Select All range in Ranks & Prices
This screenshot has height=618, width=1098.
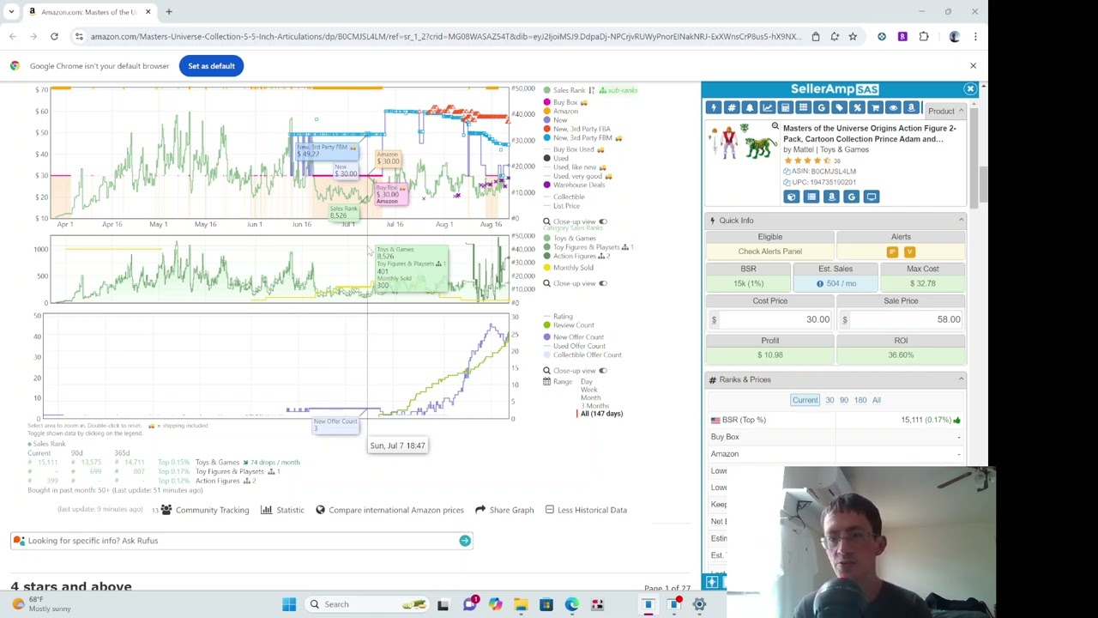click(877, 400)
